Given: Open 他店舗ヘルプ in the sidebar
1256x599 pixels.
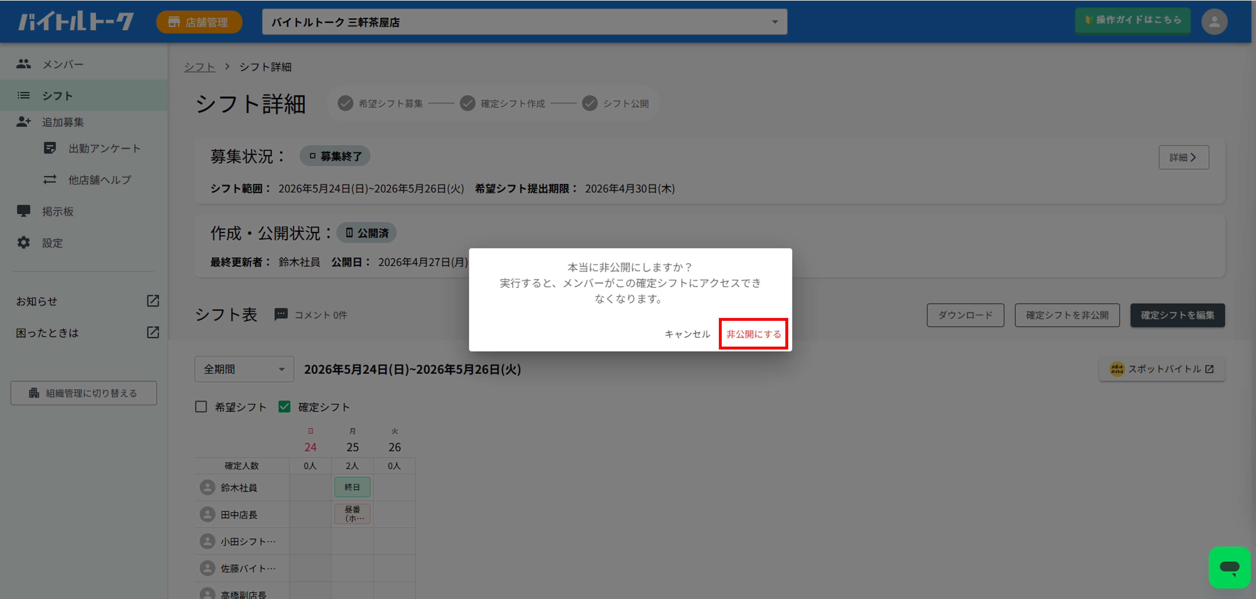Looking at the screenshot, I should 84,179.
